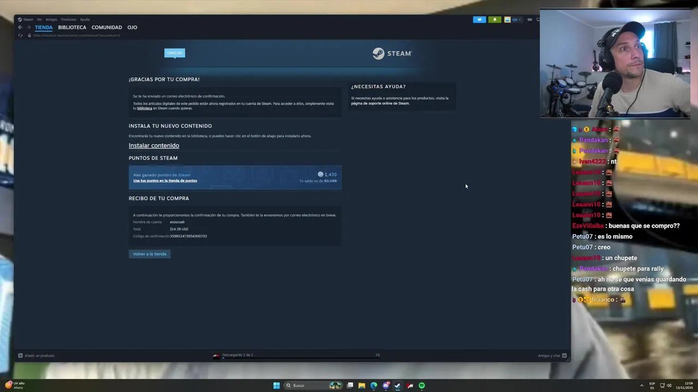Click the plus icon next to Añadir un producto

(20, 356)
